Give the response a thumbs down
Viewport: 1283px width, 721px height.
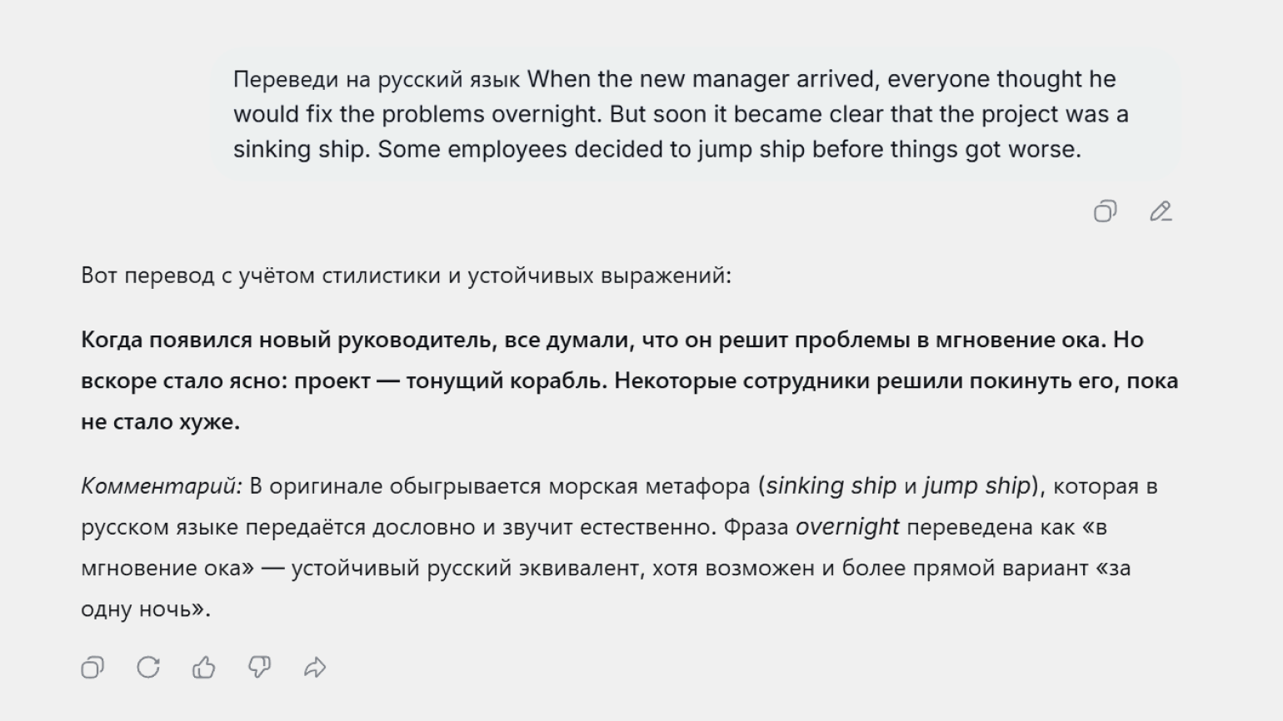259,667
